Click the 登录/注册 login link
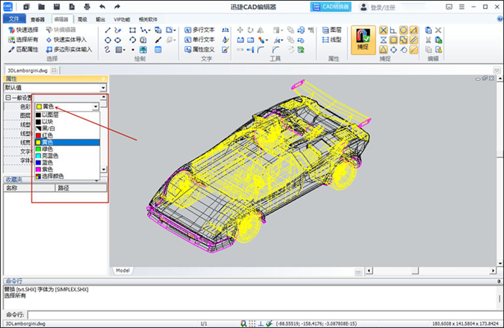The height and width of the screenshot is (328, 504). tap(382, 7)
